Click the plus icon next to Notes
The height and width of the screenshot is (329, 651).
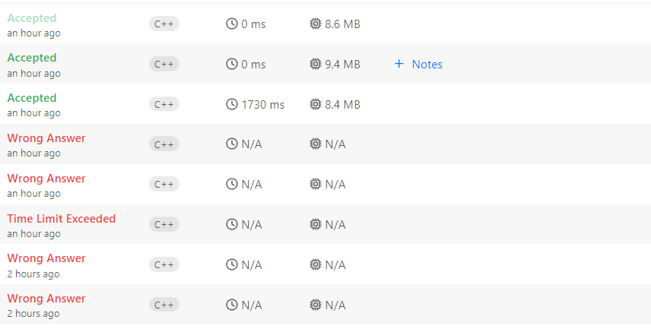click(399, 64)
